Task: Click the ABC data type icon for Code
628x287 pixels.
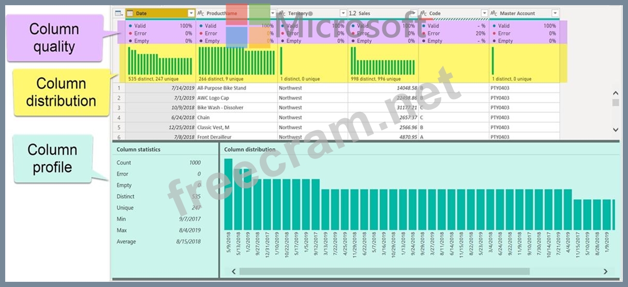Action: pos(423,13)
